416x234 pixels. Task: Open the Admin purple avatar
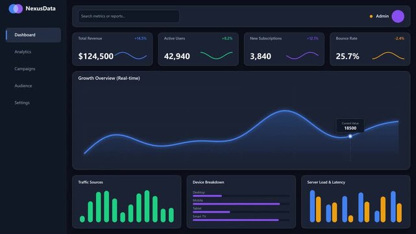(x=398, y=16)
